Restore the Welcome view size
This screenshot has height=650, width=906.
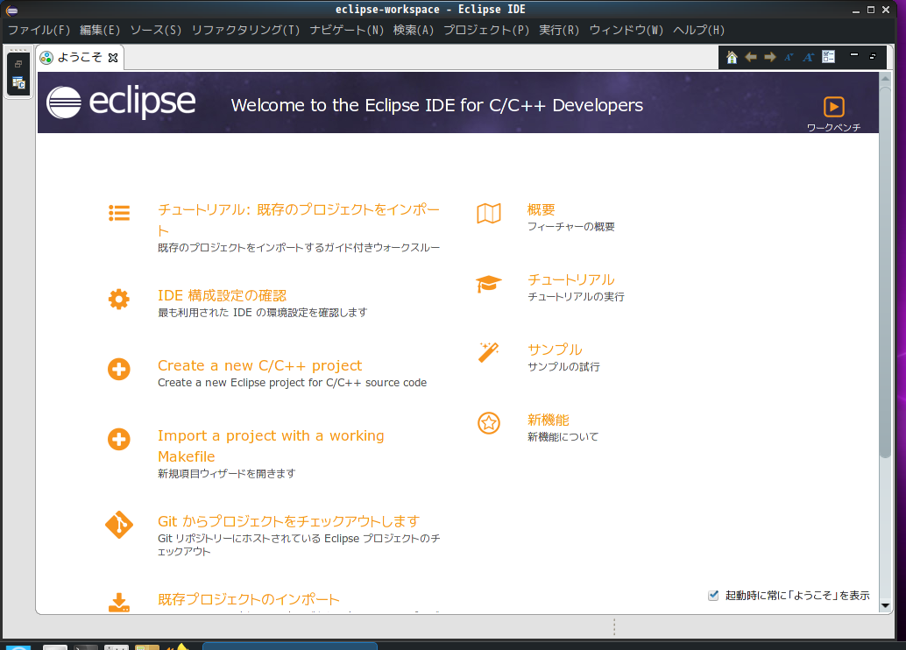tap(873, 56)
